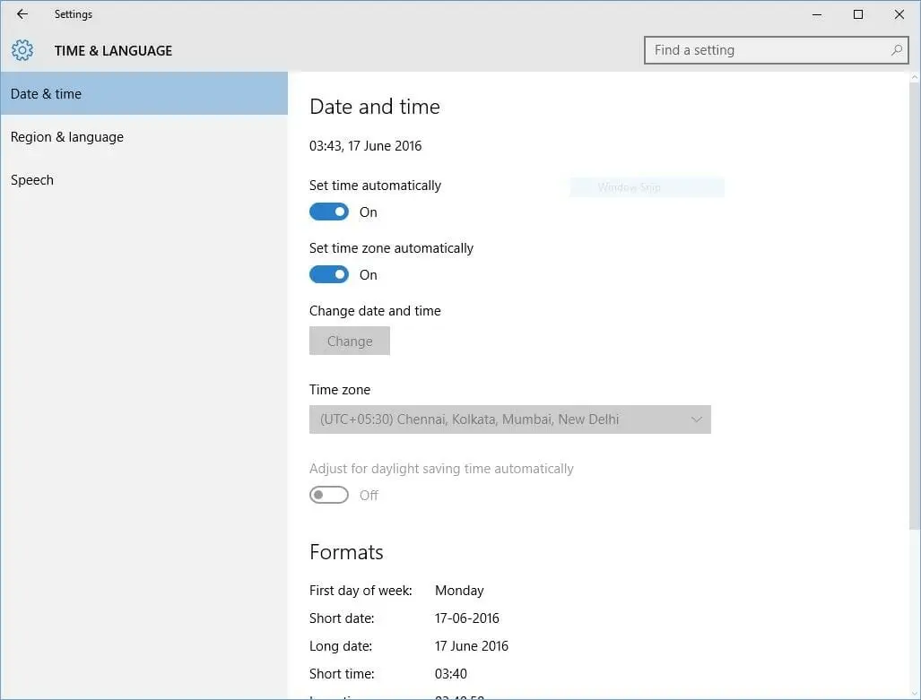Click the Adjust for daylight saving label
The height and width of the screenshot is (700, 921).
coord(442,469)
